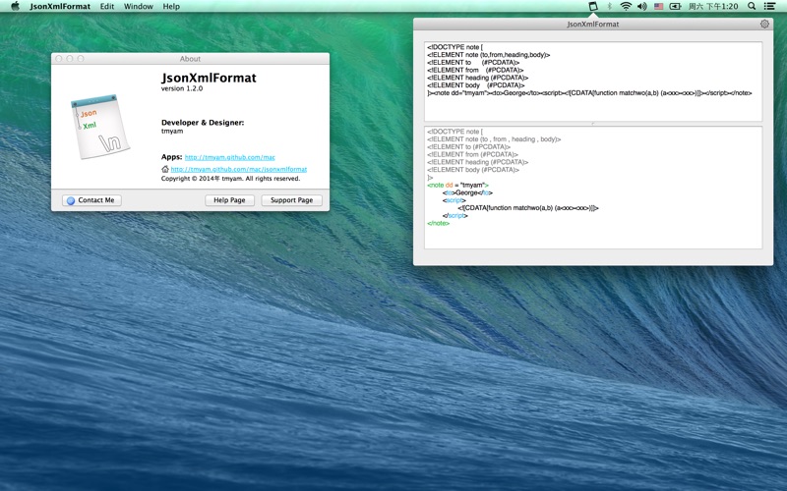
Task: Click the blue globe icon on Contact Me
Action: coord(71,200)
